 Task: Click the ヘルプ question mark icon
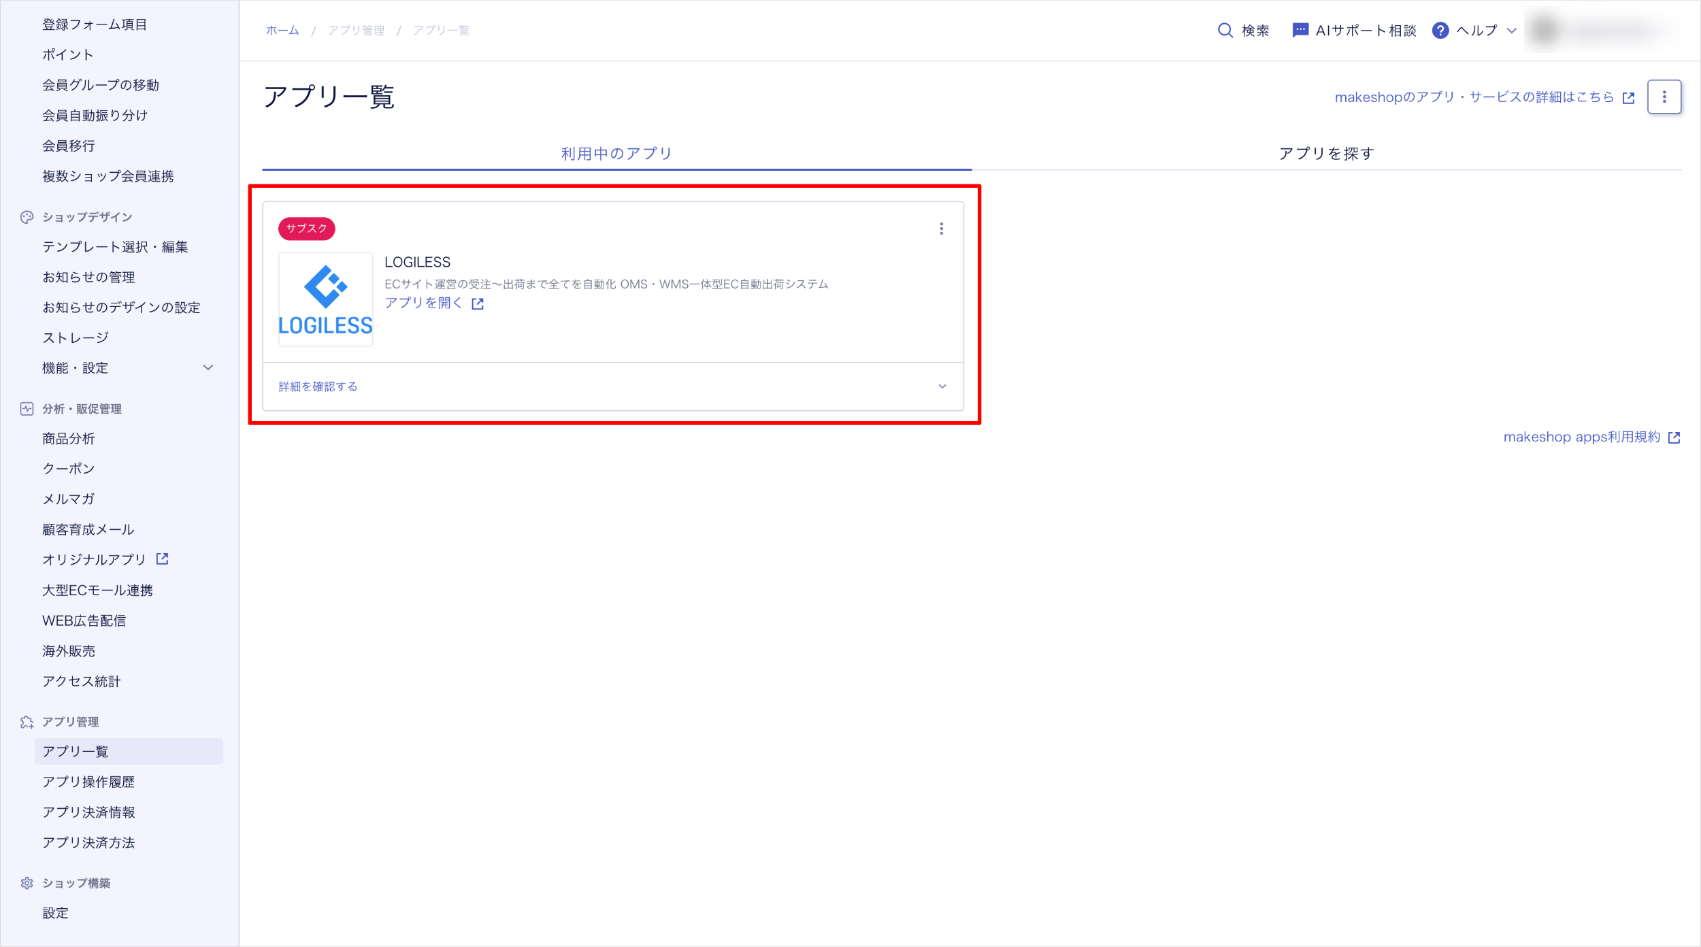[1440, 31]
